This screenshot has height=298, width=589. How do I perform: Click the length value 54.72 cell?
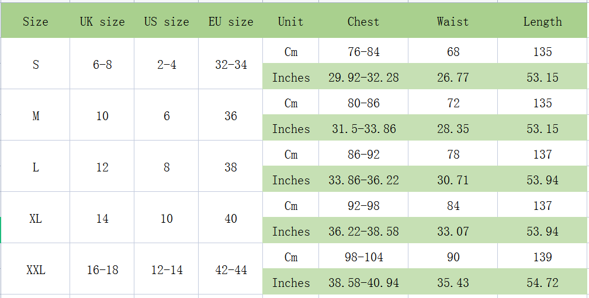(542, 282)
